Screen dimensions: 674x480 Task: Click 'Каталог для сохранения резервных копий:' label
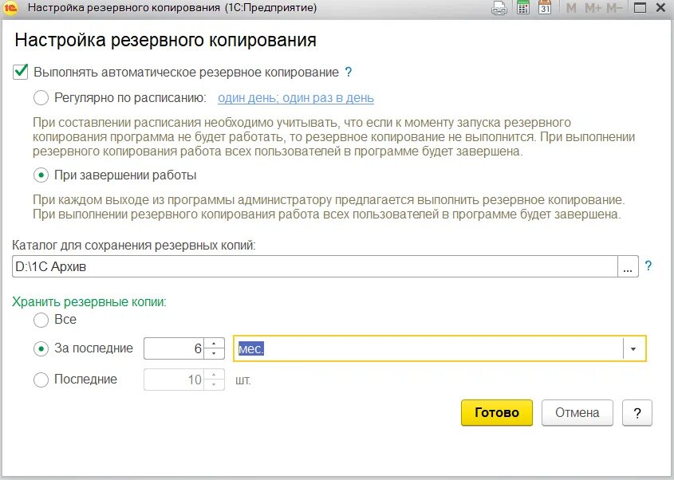pos(134,246)
